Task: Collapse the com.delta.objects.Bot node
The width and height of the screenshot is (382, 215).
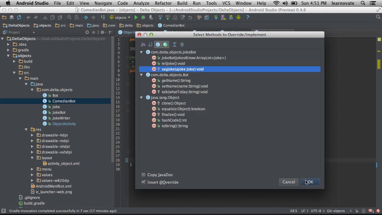Action: coord(142,75)
